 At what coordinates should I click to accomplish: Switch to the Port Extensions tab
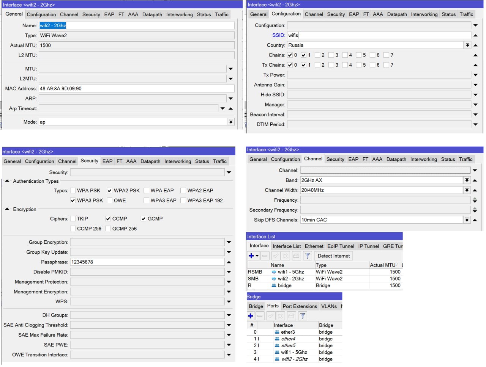[x=300, y=306]
